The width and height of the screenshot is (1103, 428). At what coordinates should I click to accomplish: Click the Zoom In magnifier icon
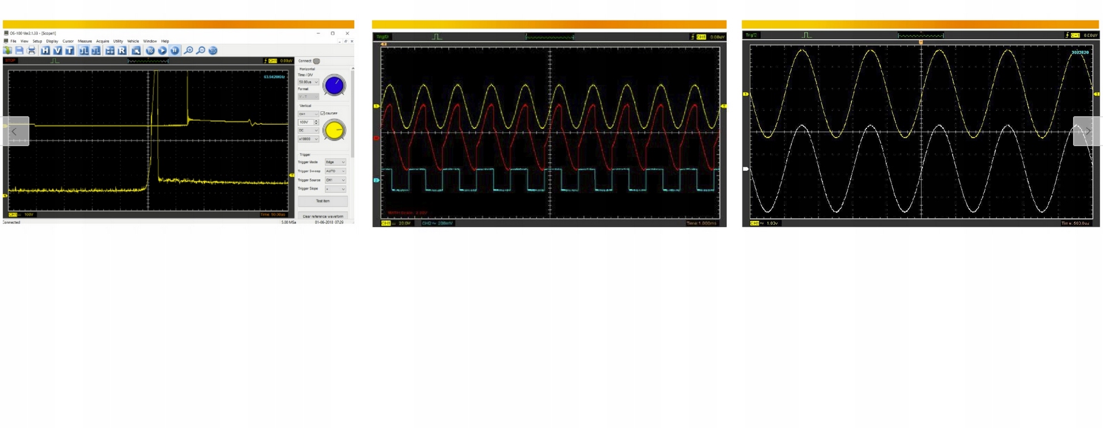(188, 51)
